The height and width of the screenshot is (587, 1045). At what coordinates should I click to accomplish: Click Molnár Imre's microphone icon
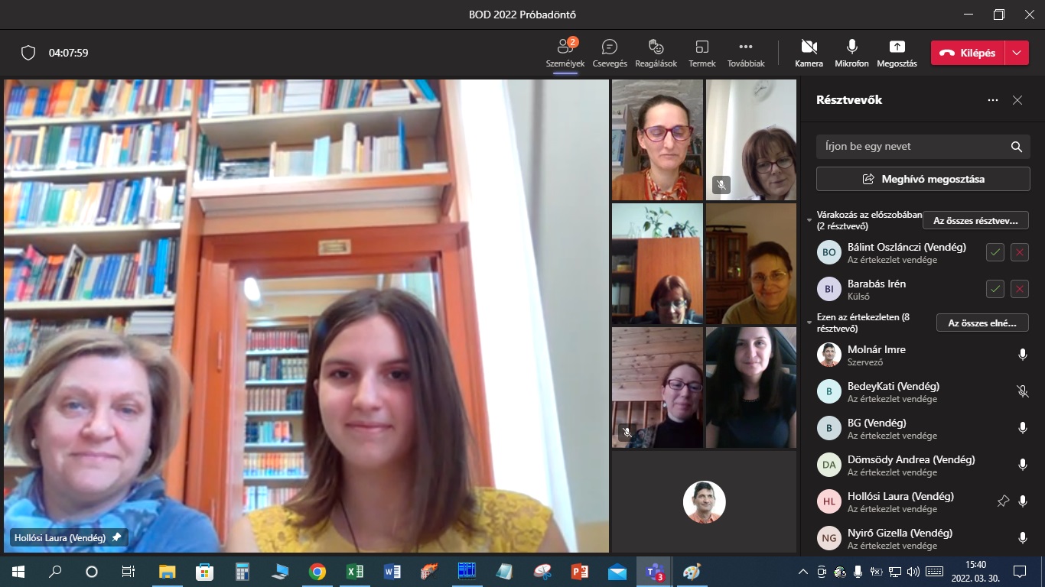coord(1023,355)
